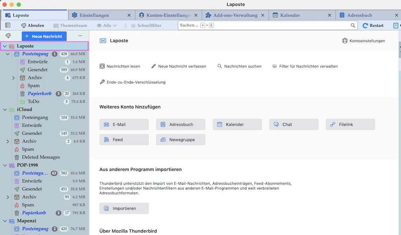401x235 pixels.
Task: Collapse Laposte Posteingang subfolders
Action: 8,54
